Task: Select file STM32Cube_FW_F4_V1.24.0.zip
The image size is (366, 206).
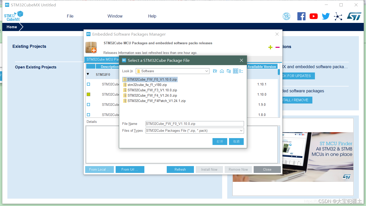Action: point(152,95)
